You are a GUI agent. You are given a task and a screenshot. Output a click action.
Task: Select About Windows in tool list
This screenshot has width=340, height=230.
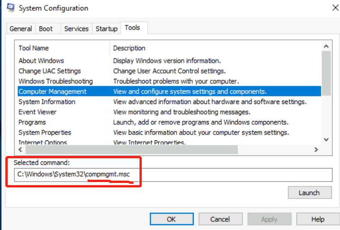[41, 61]
